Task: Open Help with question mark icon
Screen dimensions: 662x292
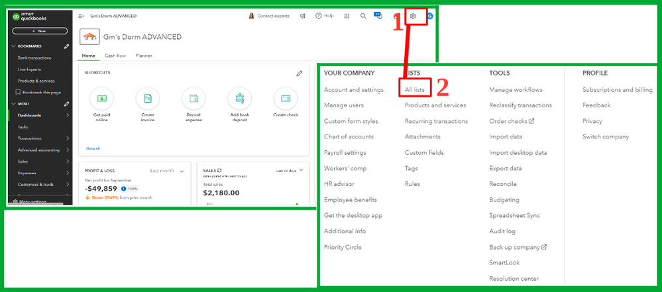Action: [325, 16]
